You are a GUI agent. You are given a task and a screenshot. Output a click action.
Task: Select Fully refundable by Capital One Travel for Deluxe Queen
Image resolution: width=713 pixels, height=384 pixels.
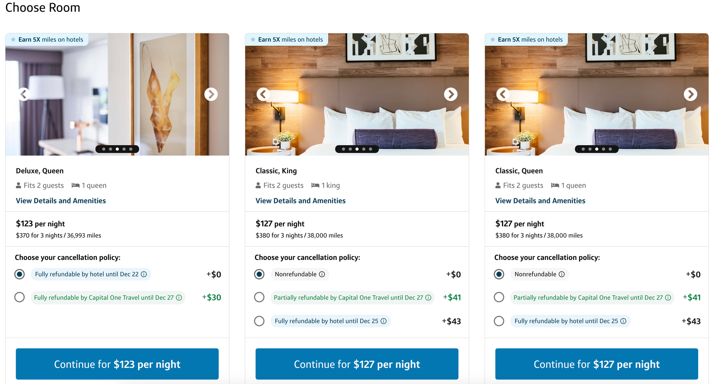19,297
